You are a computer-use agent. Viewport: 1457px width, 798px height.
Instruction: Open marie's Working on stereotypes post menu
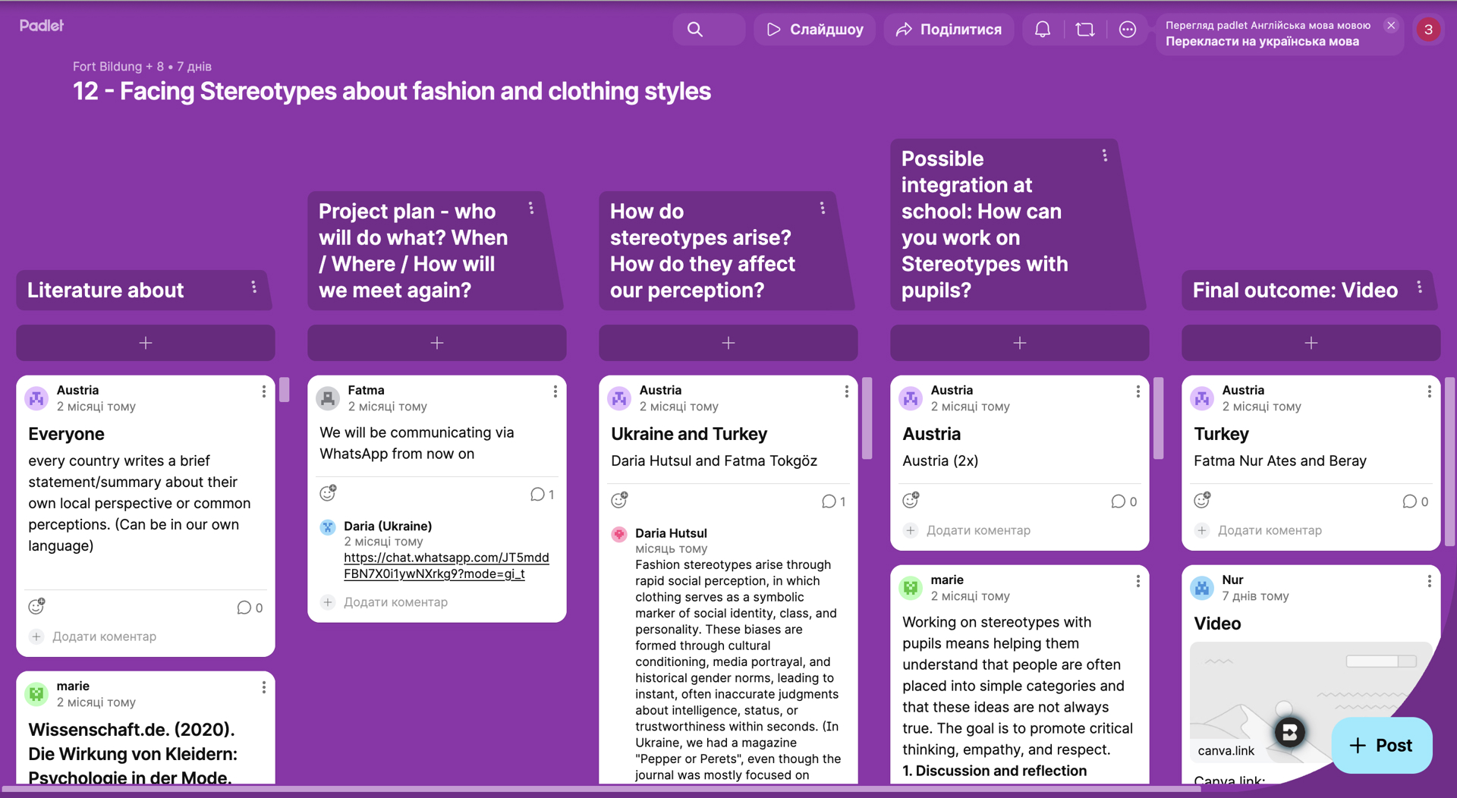pyautogui.click(x=1138, y=581)
